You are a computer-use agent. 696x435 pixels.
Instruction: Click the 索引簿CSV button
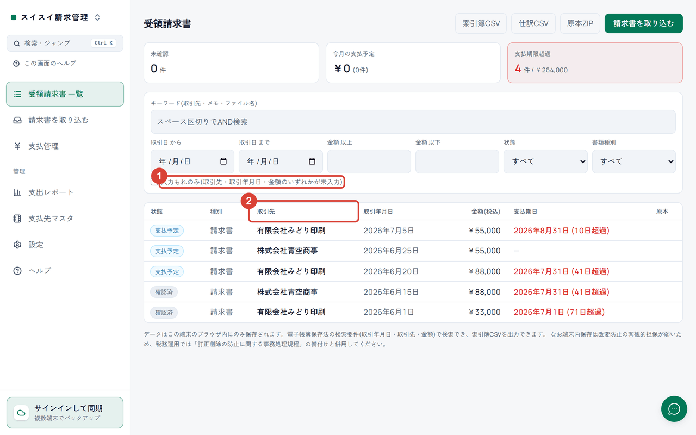pyautogui.click(x=481, y=23)
